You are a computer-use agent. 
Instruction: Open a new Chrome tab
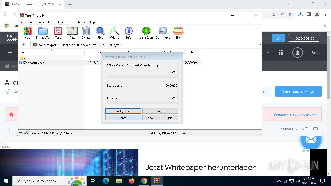pyautogui.click(x=70, y=4)
